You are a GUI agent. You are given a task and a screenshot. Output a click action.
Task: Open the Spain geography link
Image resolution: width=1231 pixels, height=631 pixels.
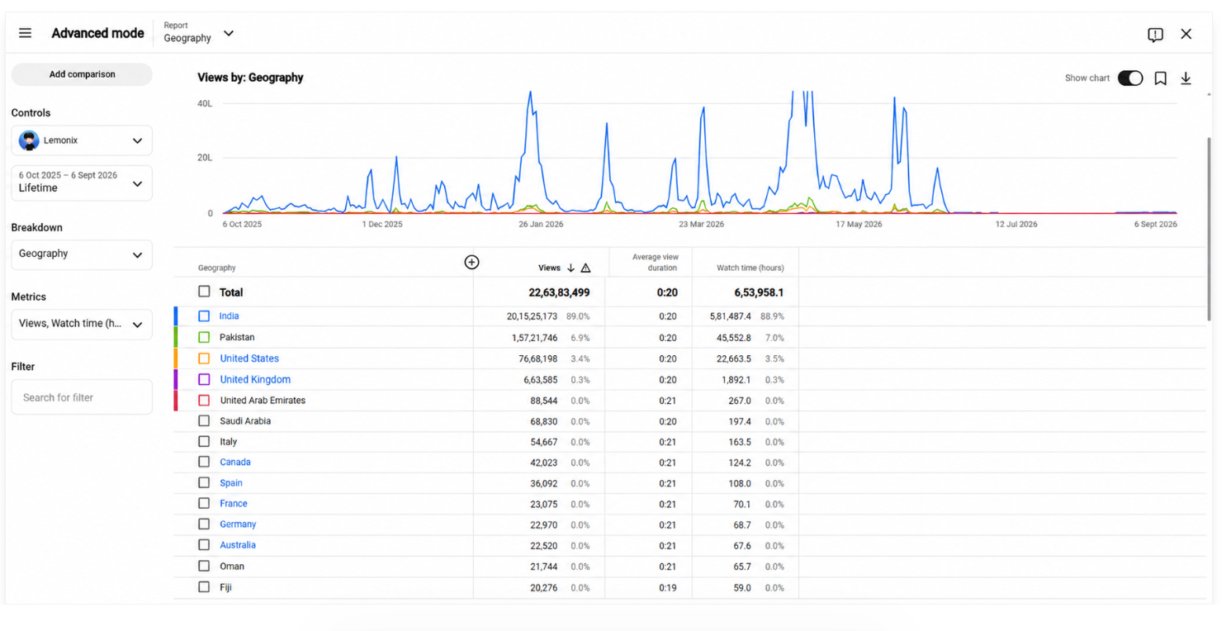tap(231, 483)
